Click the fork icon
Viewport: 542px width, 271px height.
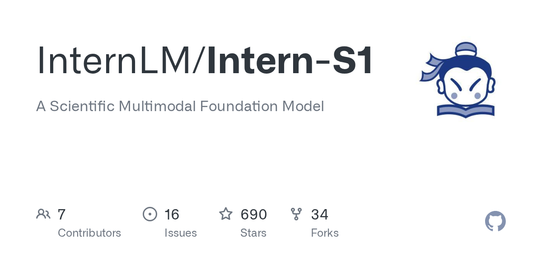(296, 214)
